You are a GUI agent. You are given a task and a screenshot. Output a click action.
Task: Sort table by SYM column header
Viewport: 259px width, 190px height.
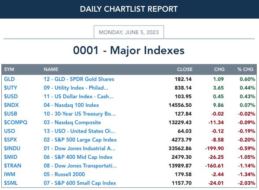click(9, 69)
